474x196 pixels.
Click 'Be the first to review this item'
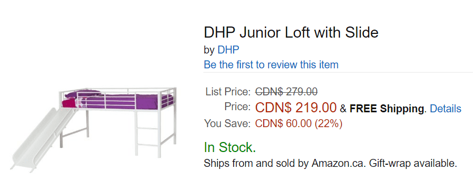click(x=271, y=65)
